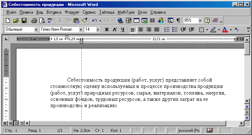Viewport: 252px width, 135px height.
Task: Toggle bold (Ж) formatting
Action: click(x=107, y=30)
